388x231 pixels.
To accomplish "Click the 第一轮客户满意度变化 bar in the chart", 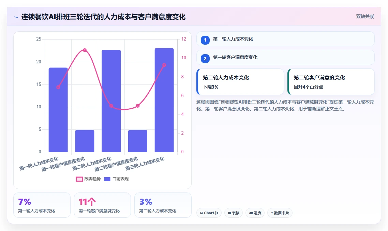I will coord(85,141).
